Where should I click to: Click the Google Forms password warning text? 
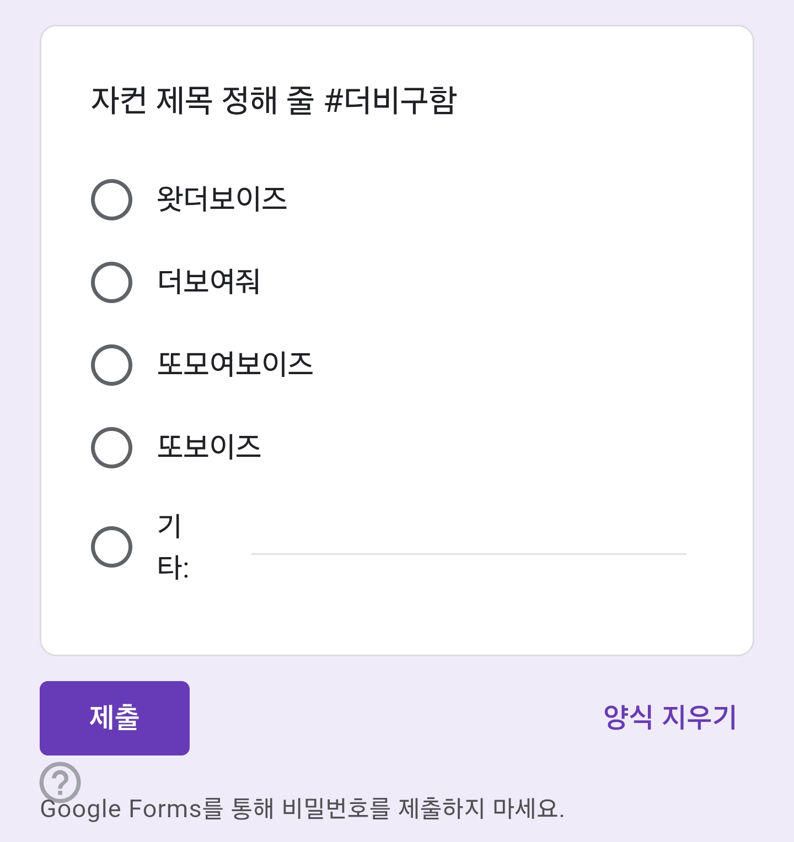coord(302,809)
